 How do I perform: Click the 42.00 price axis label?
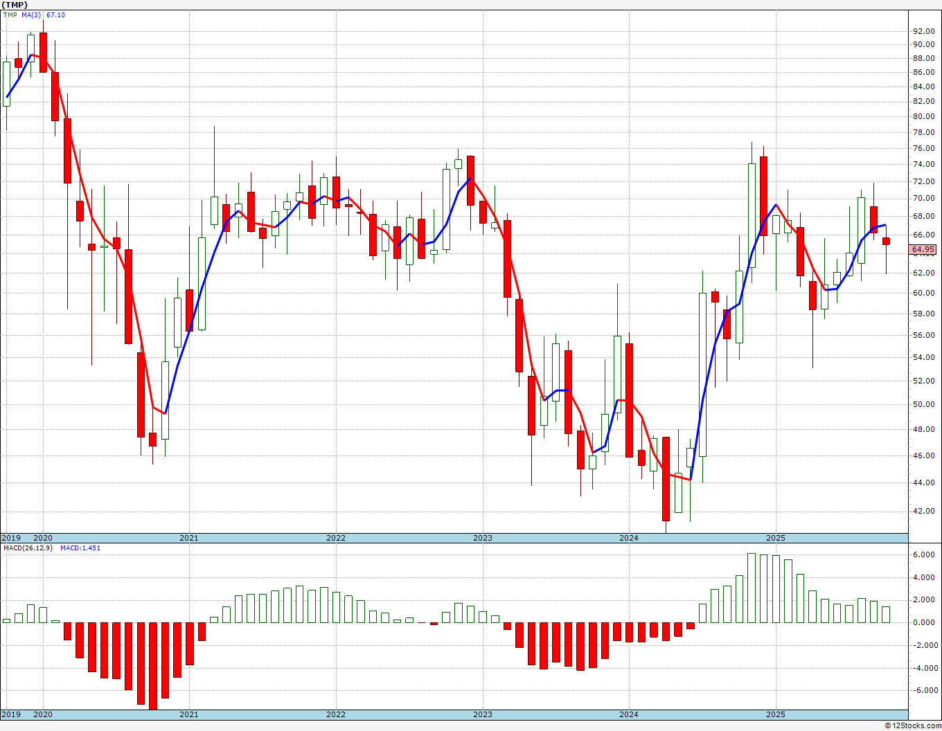point(923,511)
